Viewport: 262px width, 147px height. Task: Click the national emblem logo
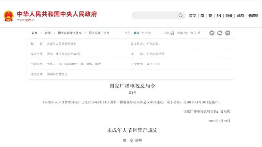click(x=9, y=16)
